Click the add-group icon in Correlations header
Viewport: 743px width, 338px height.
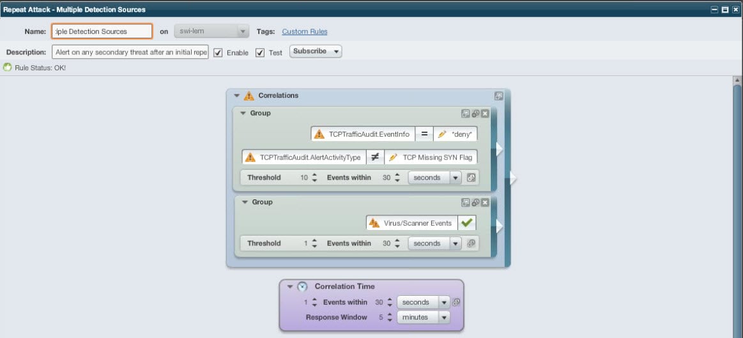pyautogui.click(x=498, y=96)
